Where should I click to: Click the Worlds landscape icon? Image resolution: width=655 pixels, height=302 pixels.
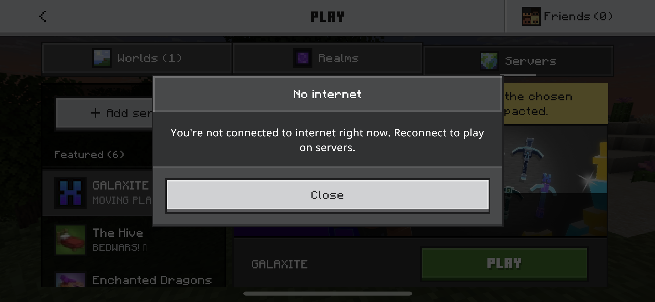coord(102,58)
